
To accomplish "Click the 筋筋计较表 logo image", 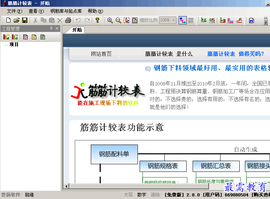I will pos(108,94).
